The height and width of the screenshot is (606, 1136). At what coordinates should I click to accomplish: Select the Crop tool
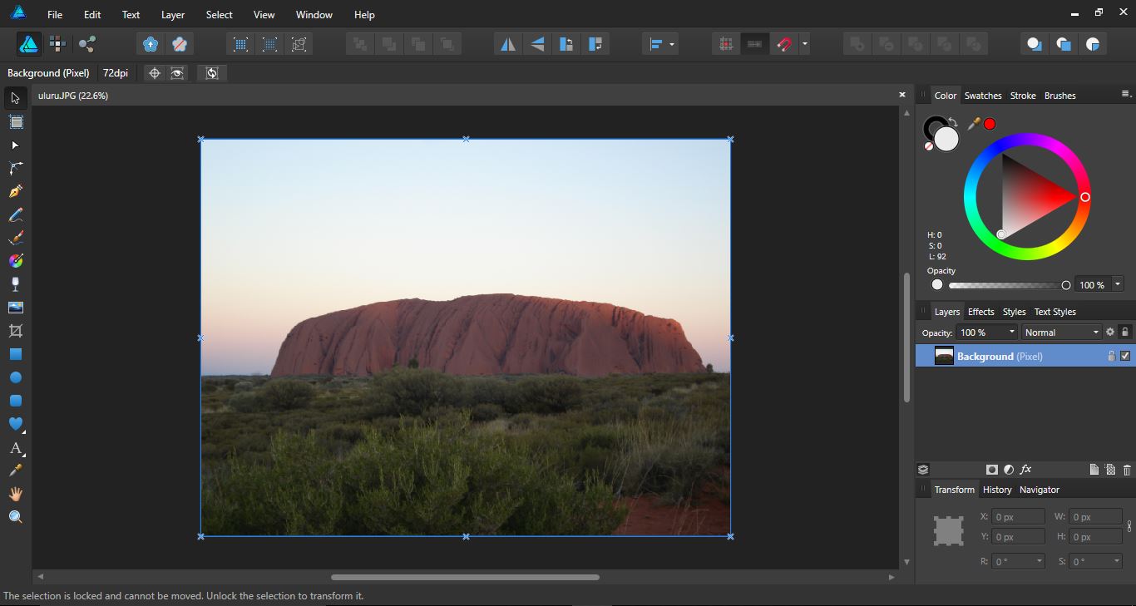(14, 330)
